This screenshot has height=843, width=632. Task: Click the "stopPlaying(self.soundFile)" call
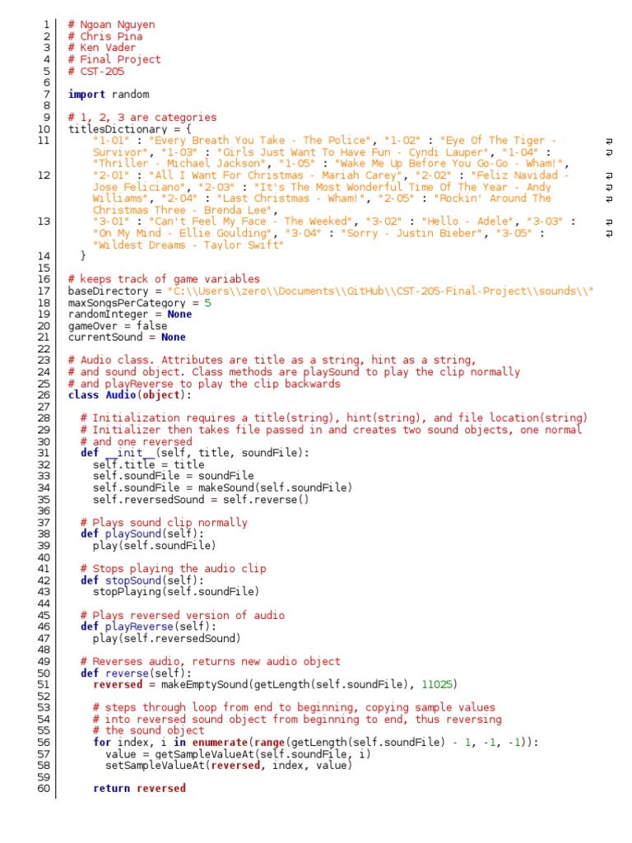(176, 593)
